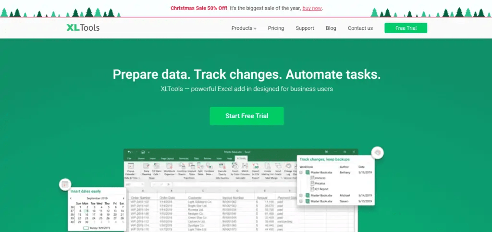Click the Excel save icon in title bar
Image resolution: width=492 pixels, height=232 pixels.
(143, 152)
